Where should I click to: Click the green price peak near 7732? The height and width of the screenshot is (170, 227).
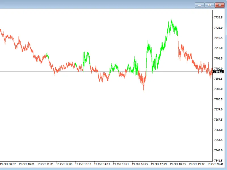pyautogui.click(x=171, y=20)
